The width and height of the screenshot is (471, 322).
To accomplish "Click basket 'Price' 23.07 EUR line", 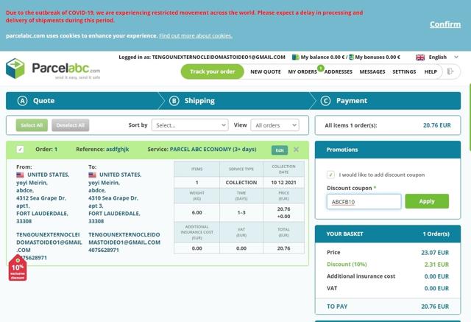I will tap(388, 253).
